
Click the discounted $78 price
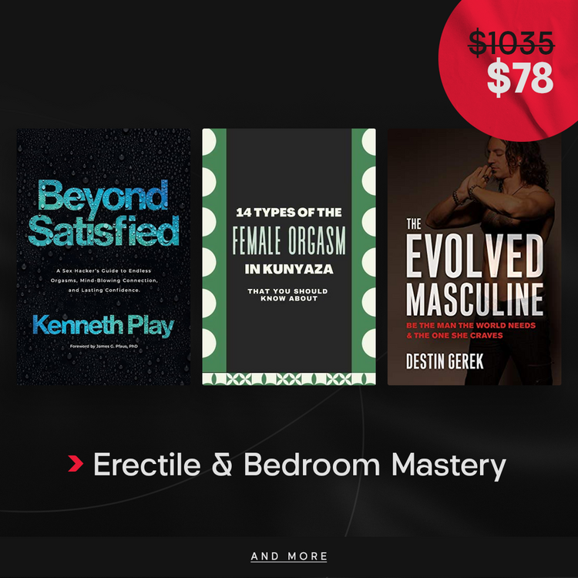click(x=520, y=78)
